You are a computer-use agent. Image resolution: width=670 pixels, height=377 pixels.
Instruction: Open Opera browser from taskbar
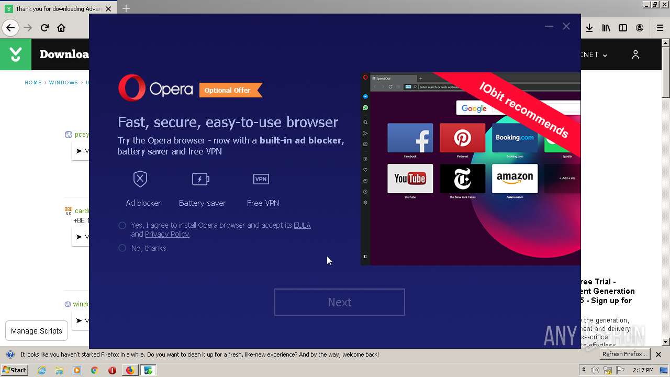(112, 370)
